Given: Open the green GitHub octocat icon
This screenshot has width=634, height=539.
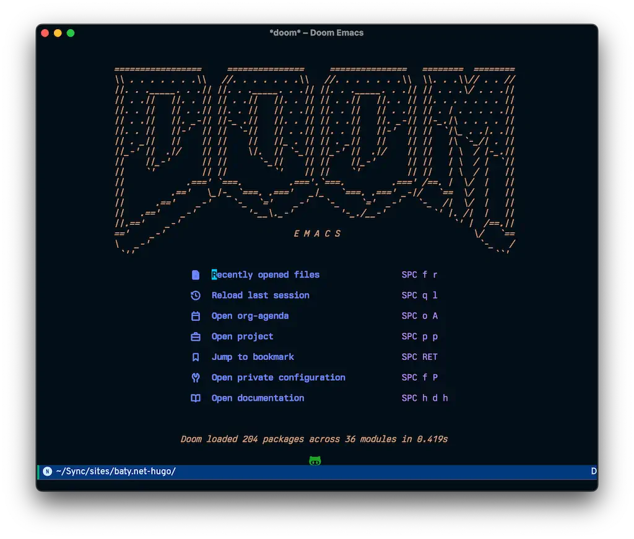Looking at the screenshot, I should click(315, 460).
